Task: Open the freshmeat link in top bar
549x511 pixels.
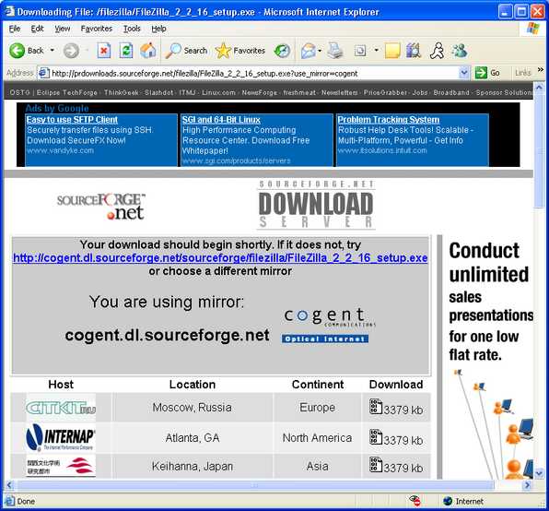Action: click(299, 92)
